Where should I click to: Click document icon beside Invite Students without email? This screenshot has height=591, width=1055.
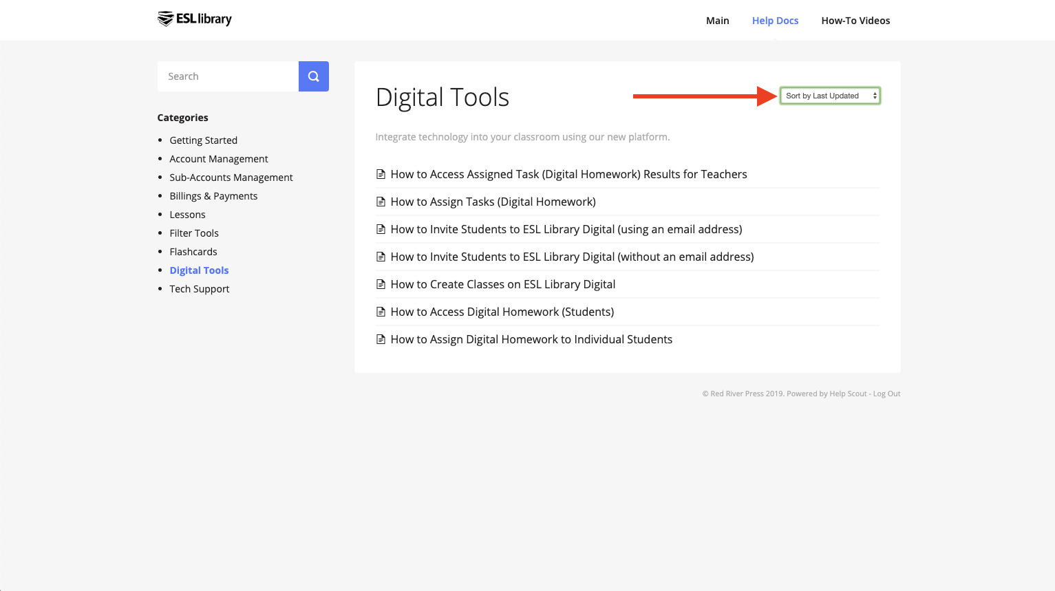point(381,257)
